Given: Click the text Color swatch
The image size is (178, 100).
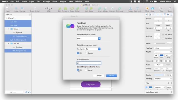Looking at the screenshot, I should [x=162, y=56].
